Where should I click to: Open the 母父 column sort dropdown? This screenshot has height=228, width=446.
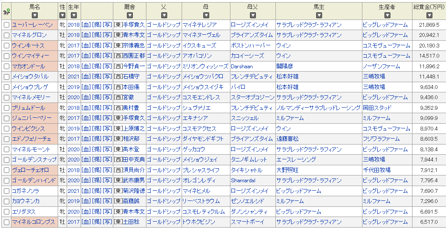click(x=252, y=15)
